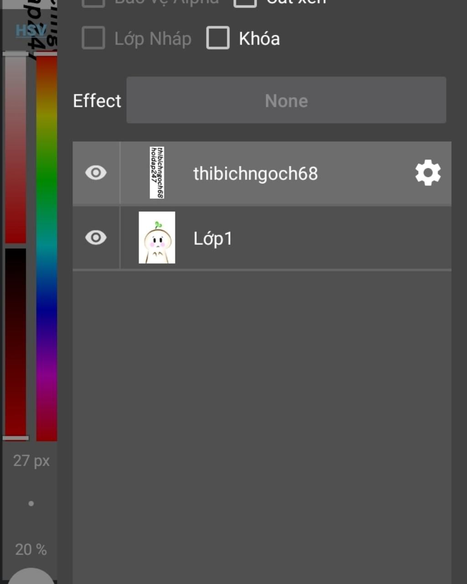The height and width of the screenshot is (584, 467).
Task: Hide the Lớp1 layer using eye icon
Action: (96, 238)
